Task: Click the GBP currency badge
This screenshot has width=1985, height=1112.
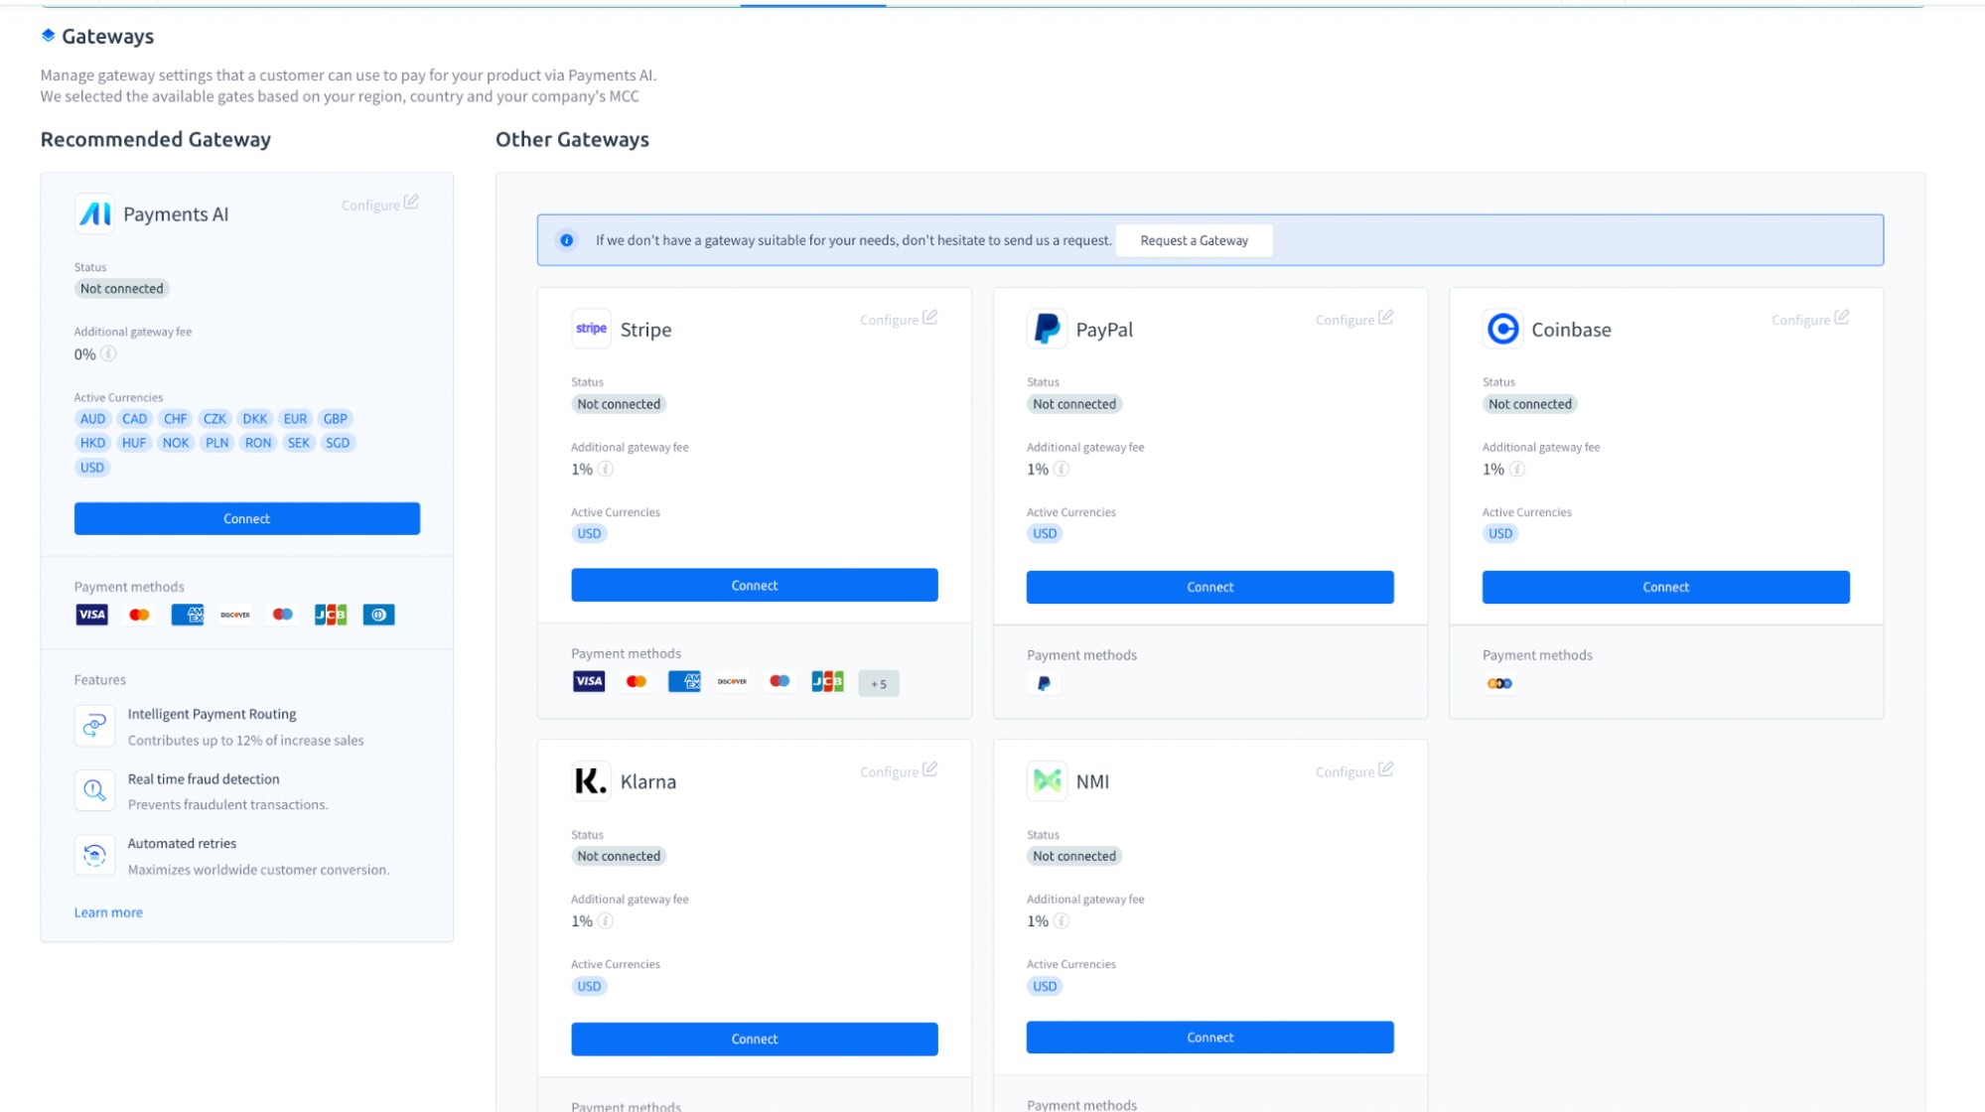Action: (x=336, y=419)
